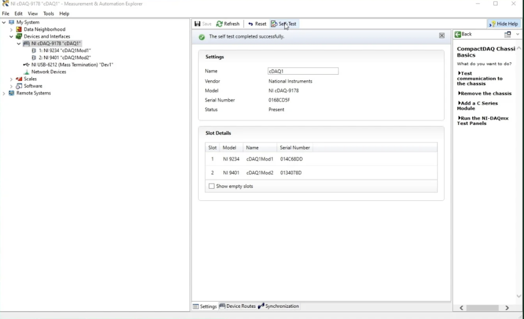
Task: Open the 'Remove the chassis' help link
Action: pyautogui.click(x=485, y=94)
